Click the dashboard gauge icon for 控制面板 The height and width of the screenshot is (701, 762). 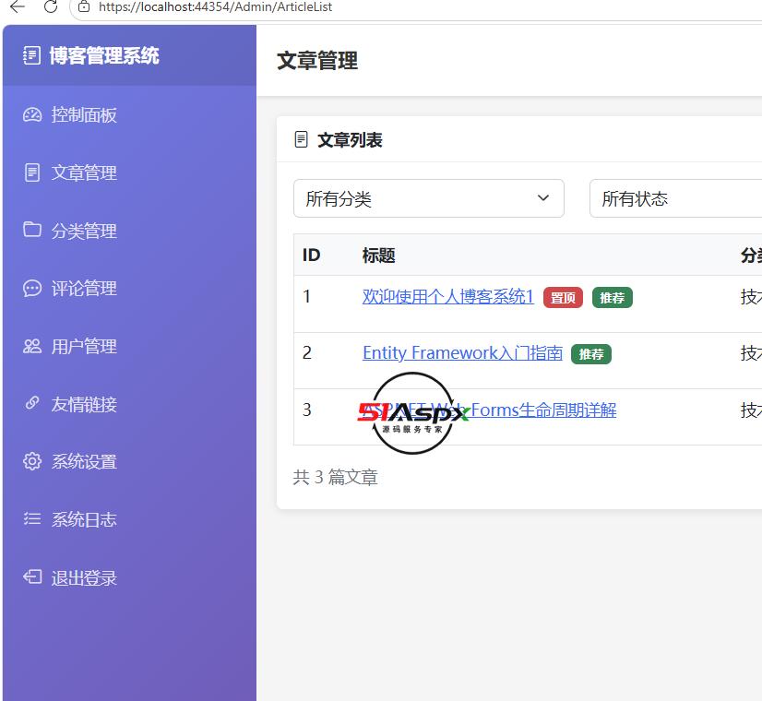(x=32, y=115)
